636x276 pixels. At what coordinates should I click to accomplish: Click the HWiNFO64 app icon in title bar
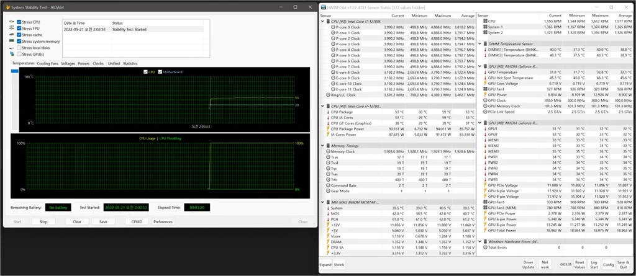pos(322,7)
